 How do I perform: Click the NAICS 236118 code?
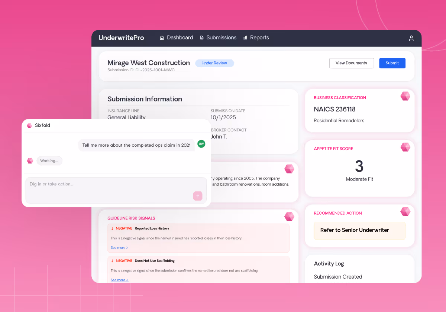click(x=334, y=109)
